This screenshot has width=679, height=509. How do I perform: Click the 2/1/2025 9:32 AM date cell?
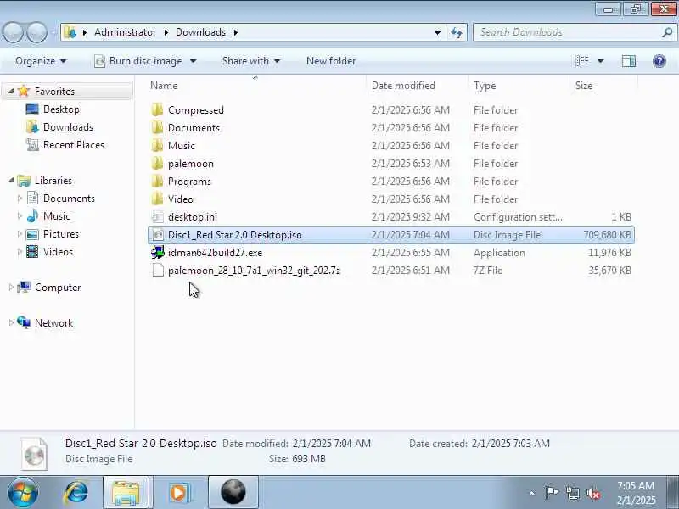(x=410, y=217)
